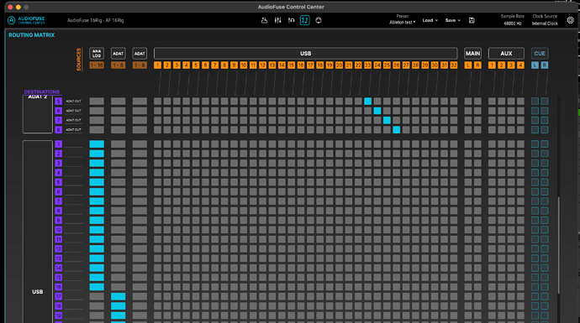
Task: Route AUX 1 to USB destination 1
Action: tap(492, 144)
